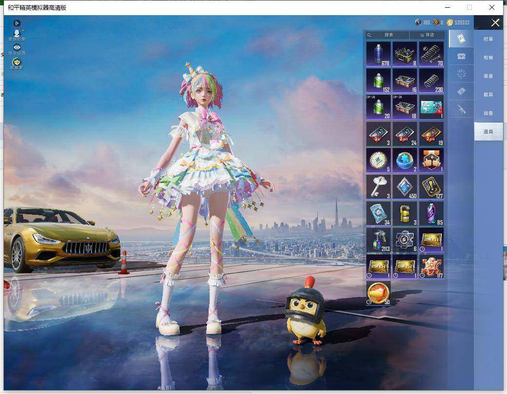The height and width of the screenshot is (394, 507).
Task: Click the firework category icon
Action: [461, 74]
